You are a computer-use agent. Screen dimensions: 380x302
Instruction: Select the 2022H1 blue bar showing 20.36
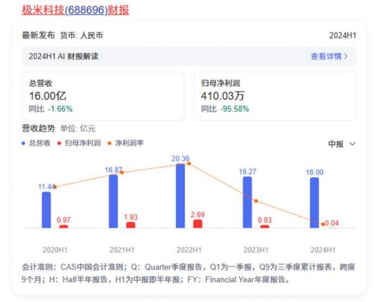pyautogui.click(x=180, y=196)
